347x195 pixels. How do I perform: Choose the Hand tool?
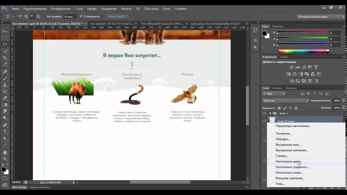pos(5,152)
